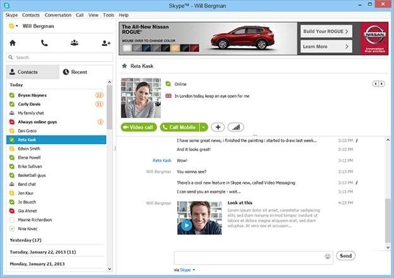Click contact list scrollbar down arrow
This screenshot has width=394, height=278.
tap(110, 269)
